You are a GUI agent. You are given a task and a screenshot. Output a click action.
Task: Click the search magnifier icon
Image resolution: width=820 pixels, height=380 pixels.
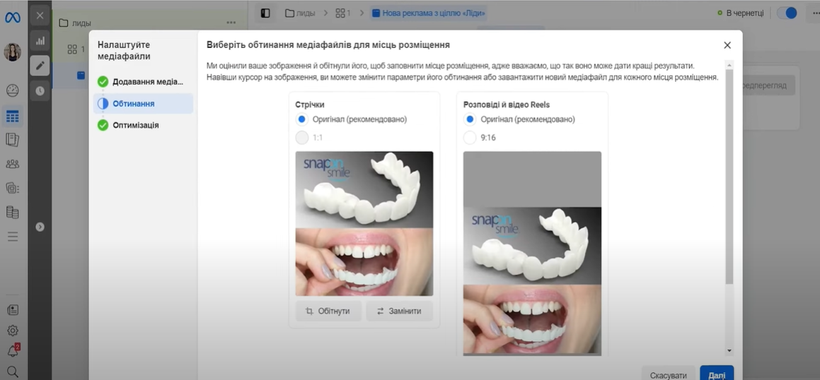[x=13, y=372]
